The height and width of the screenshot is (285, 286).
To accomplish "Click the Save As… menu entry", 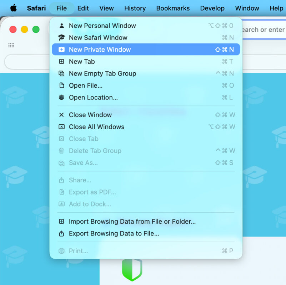I will (146, 163).
